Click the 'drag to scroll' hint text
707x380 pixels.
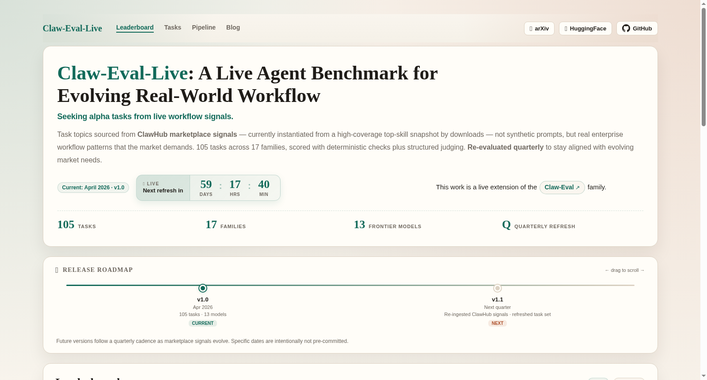[x=625, y=270]
